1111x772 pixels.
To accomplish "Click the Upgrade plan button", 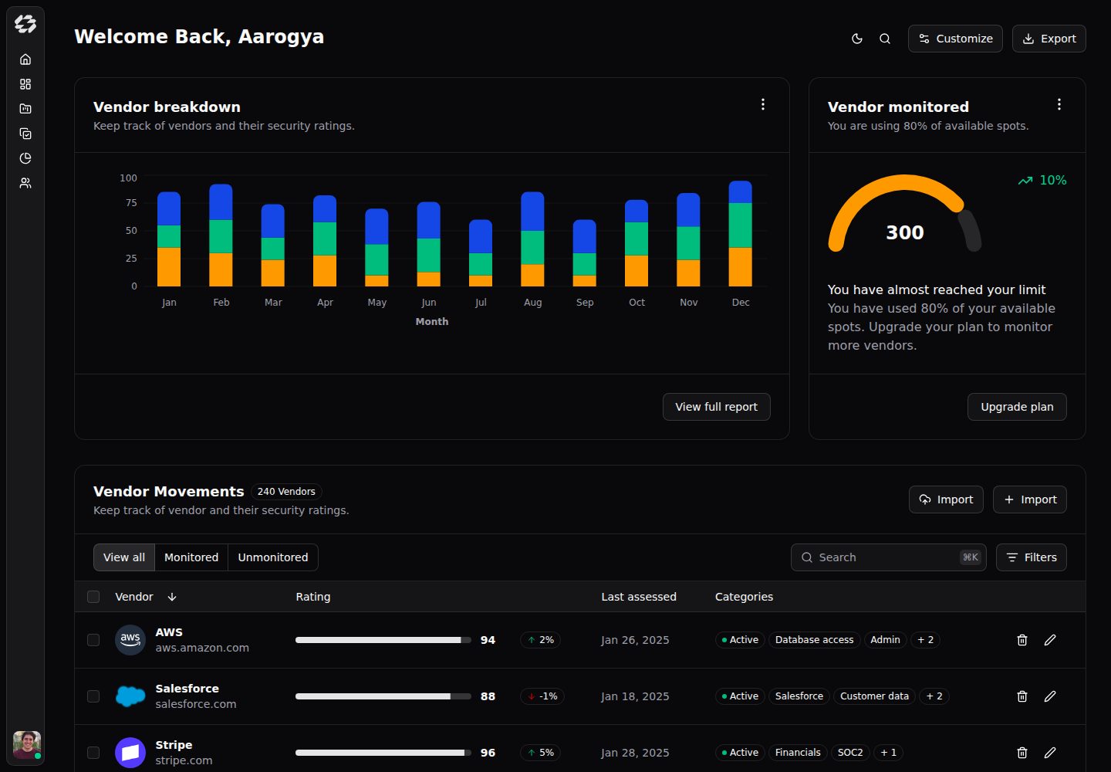I will click(1017, 407).
